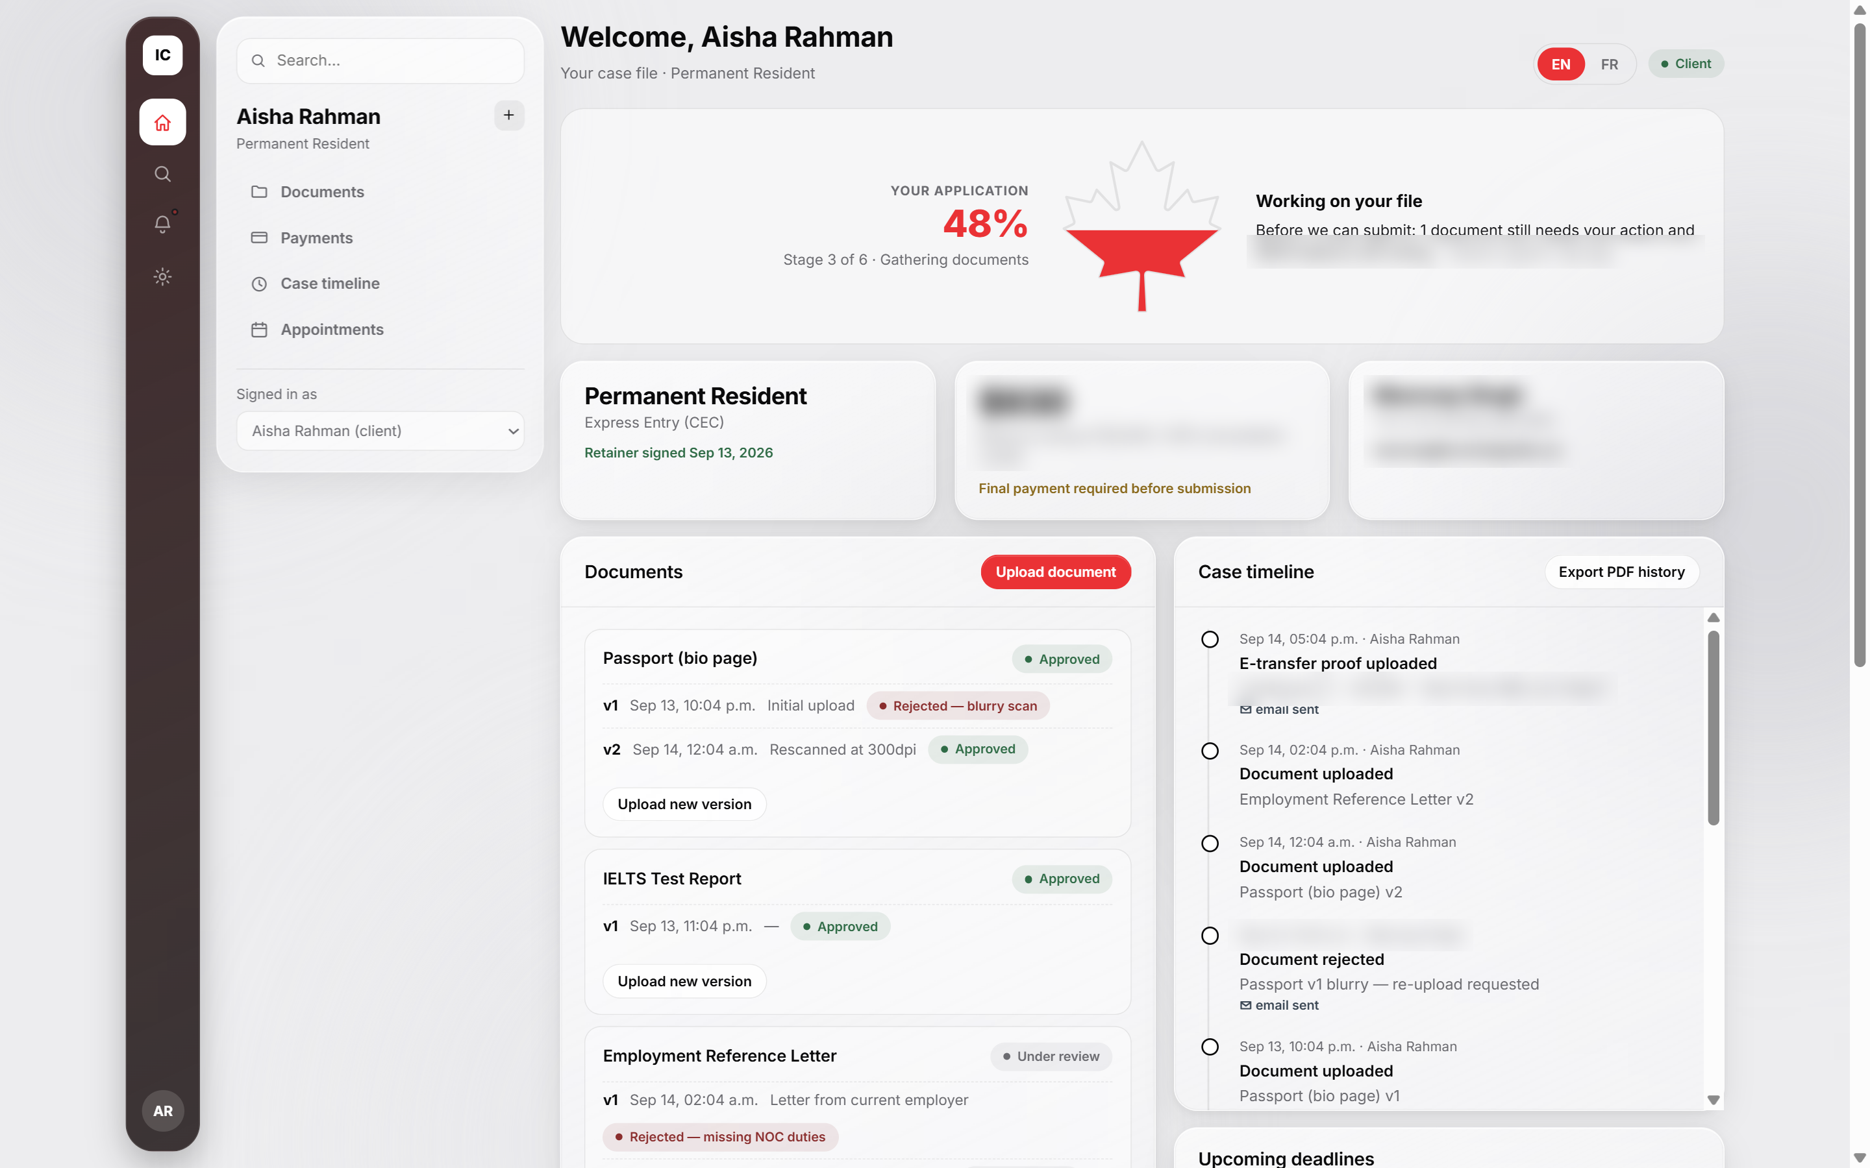Click the card icon next to Payments
Viewport: 1870px width, 1168px height.
pyautogui.click(x=259, y=238)
